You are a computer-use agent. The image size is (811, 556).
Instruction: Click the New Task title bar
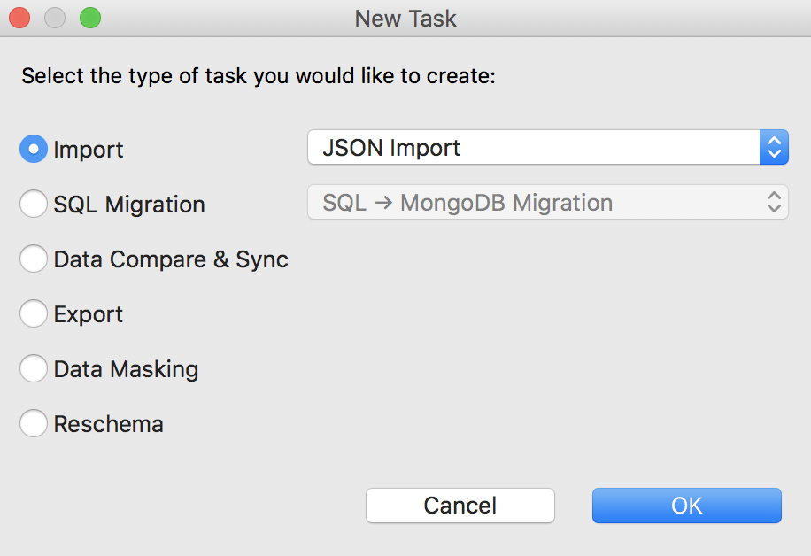click(x=405, y=19)
